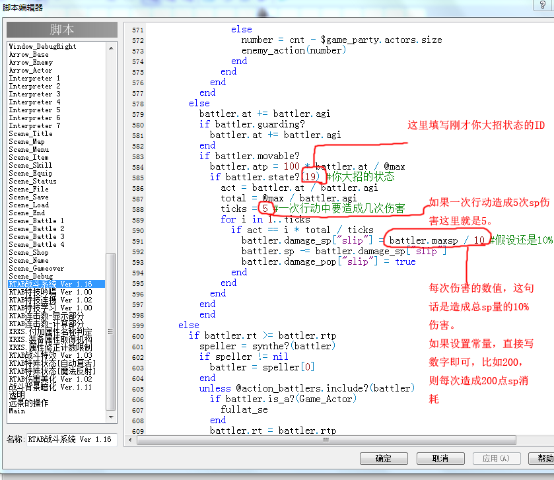Image resolution: width=554 pixels, height=480 pixels.
Task: Select Scene_Load script
Action: coord(28,205)
